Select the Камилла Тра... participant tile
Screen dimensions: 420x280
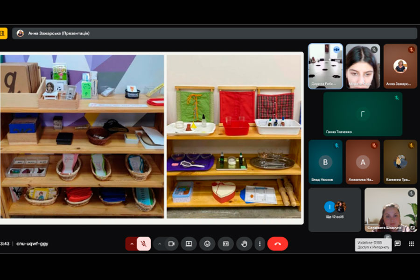(400, 162)
